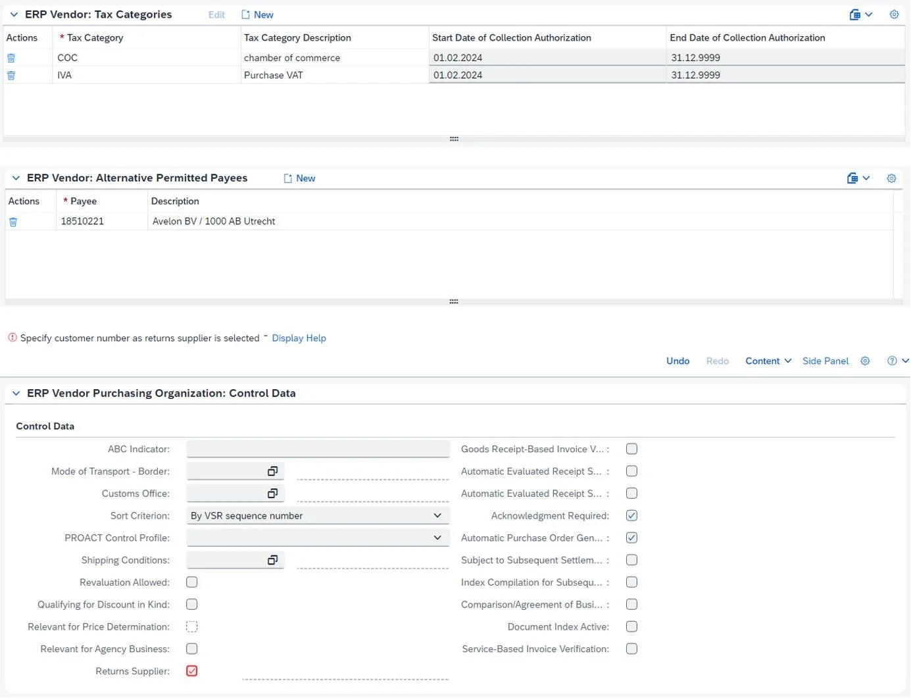The width and height of the screenshot is (911, 698).
Task: Delete the COC tax category row
Action: point(11,58)
